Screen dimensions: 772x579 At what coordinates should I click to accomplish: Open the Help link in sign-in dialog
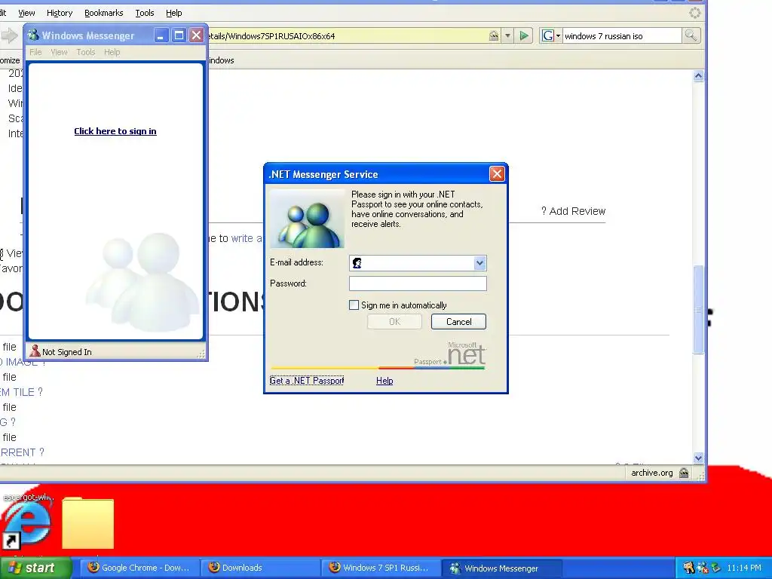tap(384, 381)
